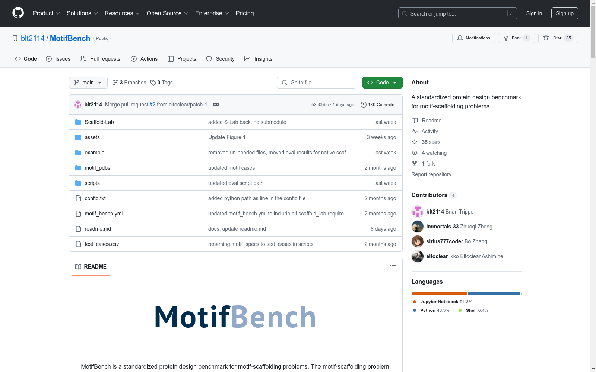Open the Projects tab
The image size is (596, 372).
(x=182, y=59)
